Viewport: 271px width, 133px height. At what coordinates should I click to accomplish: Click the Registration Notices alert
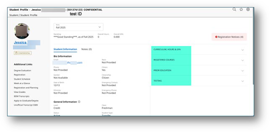(229, 37)
